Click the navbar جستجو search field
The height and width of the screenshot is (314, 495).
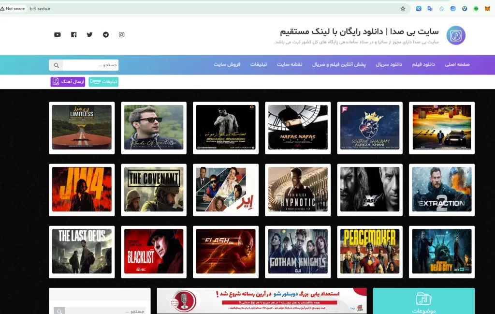pyautogui.click(x=90, y=65)
